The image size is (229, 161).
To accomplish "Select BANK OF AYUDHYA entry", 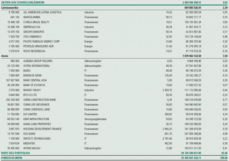I will tap(34, 85).
